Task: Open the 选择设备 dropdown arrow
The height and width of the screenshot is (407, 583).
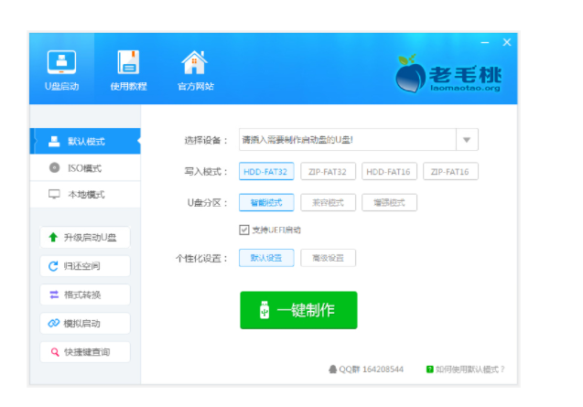Action: click(x=467, y=140)
